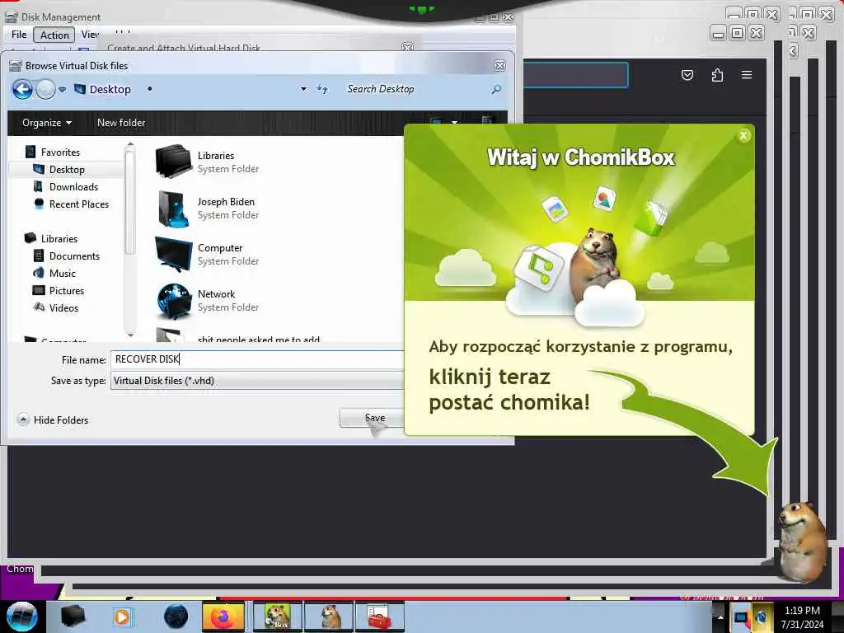Open the Desktop breadcrumb arrow in the address bar

click(150, 89)
